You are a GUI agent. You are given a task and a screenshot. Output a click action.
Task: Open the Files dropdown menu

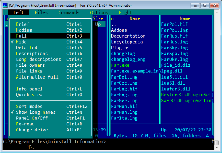point(41,12)
